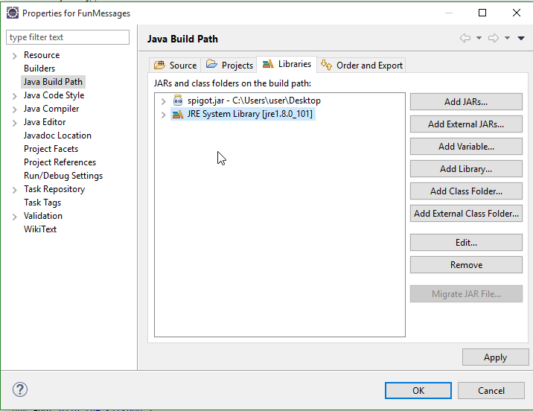This screenshot has height=411, width=533.
Task: Expand the spigot.jar entry
Action: click(164, 101)
